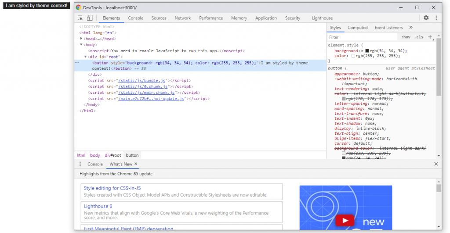Activate the inspect element picker icon
Viewport: 450px width, 233px height.
click(x=80, y=18)
